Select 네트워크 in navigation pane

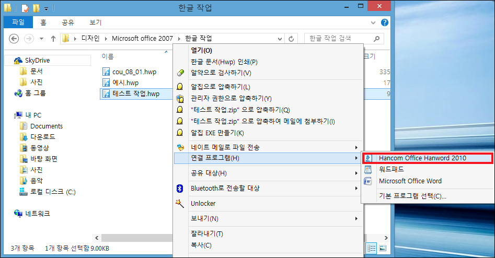click(x=37, y=214)
